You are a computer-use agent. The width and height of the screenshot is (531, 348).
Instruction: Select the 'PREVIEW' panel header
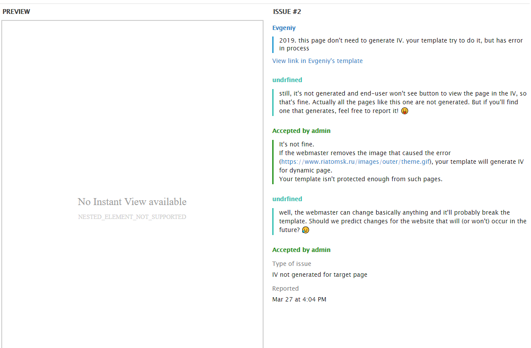[17, 12]
